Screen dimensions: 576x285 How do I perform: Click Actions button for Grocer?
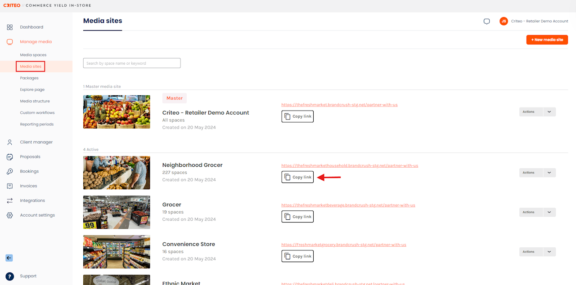tap(531, 212)
